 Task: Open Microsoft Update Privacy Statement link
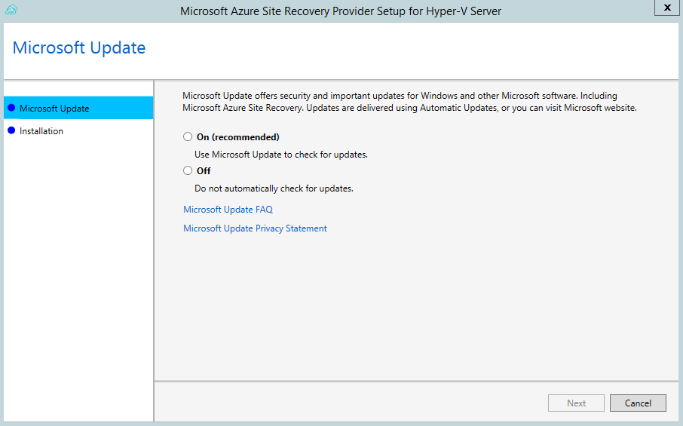click(x=255, y=228)
